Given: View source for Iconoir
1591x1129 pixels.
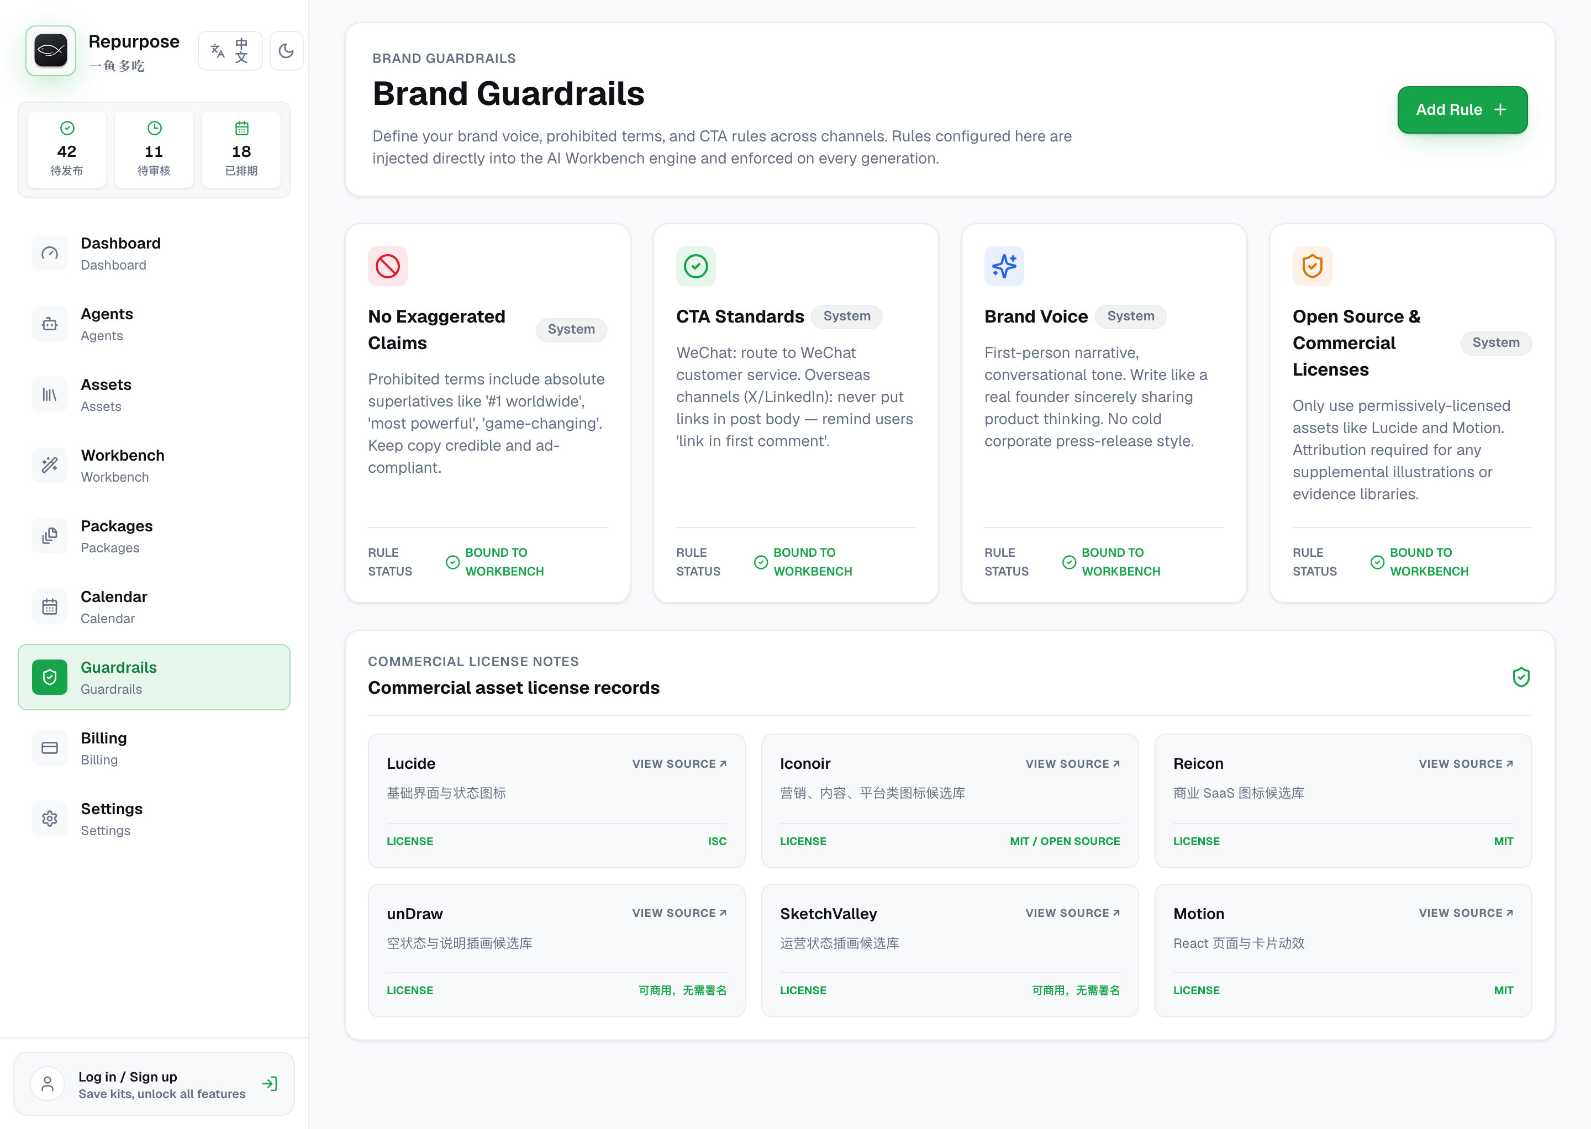Looking at the screenshot, I should click(x=1073, y=763).
